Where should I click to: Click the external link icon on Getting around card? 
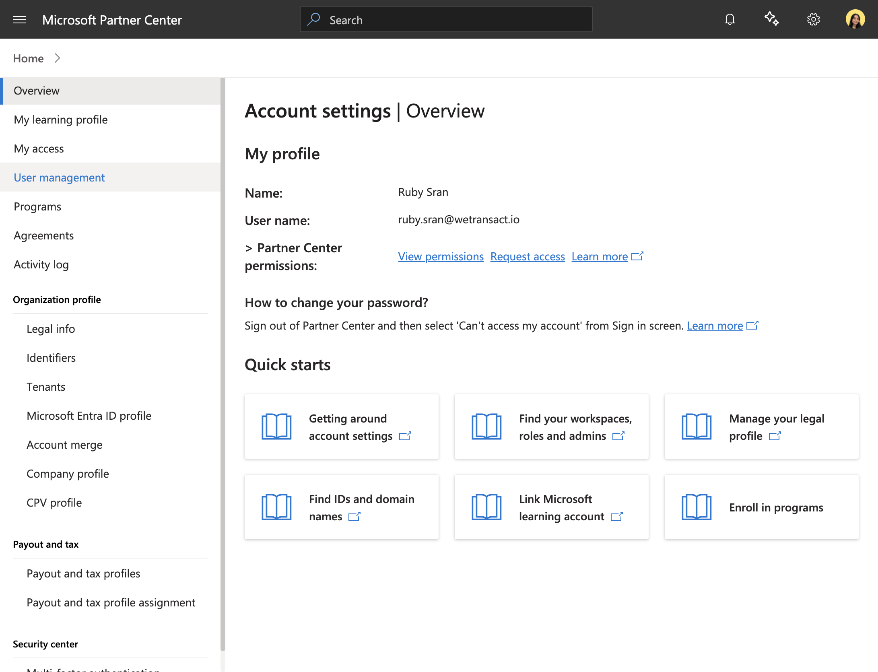(x=405, y=436)
